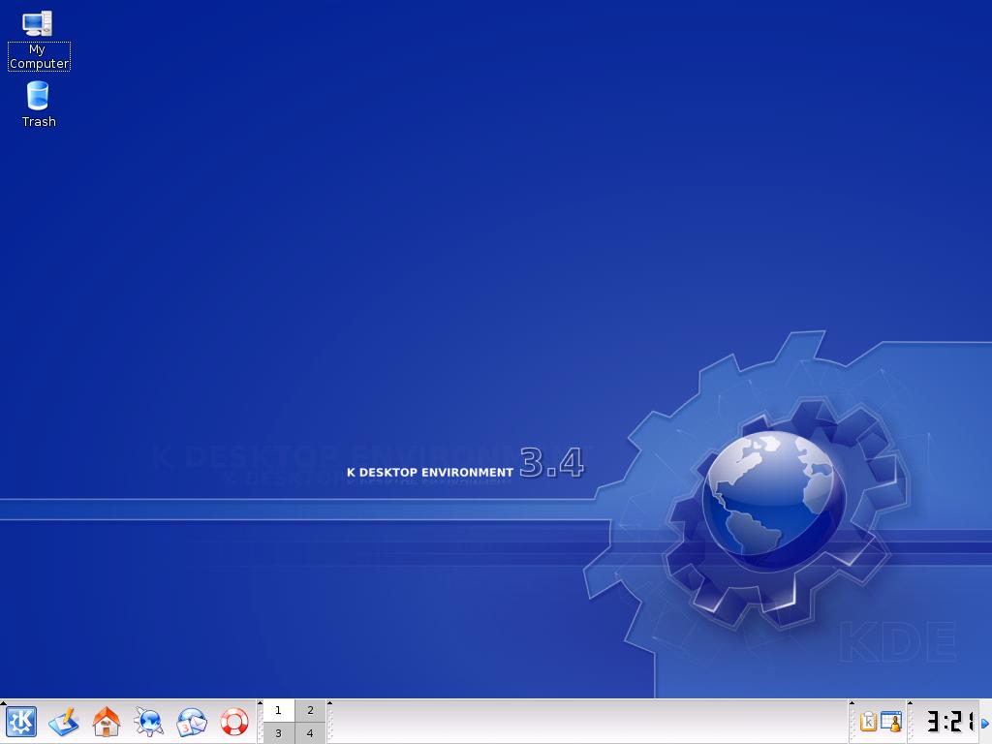Open the Klipper clipboard tray icon
This screenshot has width=992, height=744.
868,722
